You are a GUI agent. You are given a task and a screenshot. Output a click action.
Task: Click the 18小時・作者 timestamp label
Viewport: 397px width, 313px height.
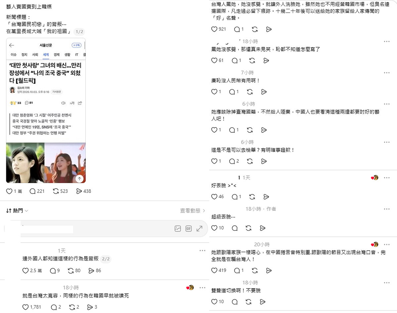(261, 209)
